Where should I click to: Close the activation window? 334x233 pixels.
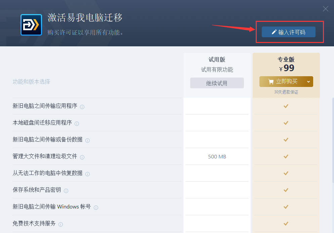(325, 9)
